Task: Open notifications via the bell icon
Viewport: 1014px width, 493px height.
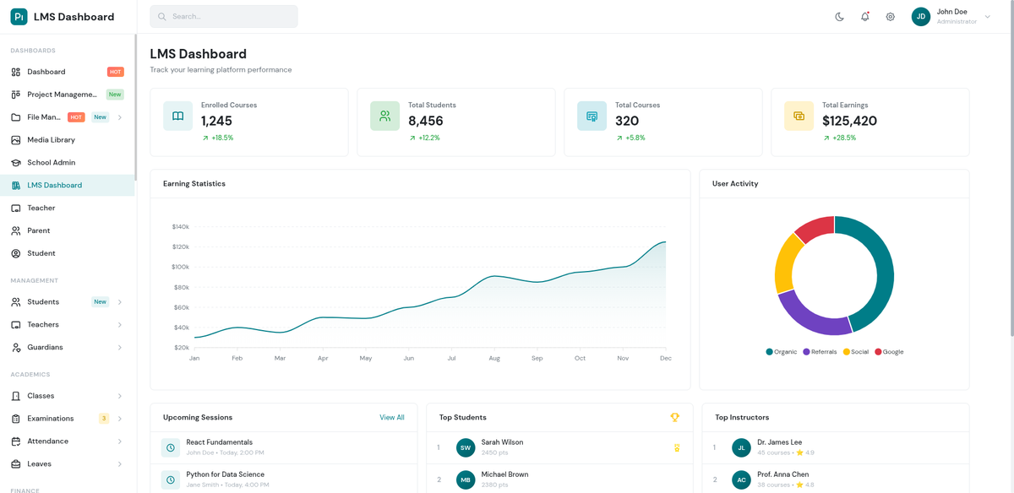Action: [864, 16]
